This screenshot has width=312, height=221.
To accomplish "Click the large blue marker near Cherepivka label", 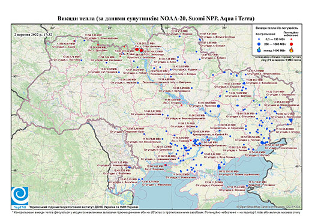I will click(x=218, y=106).
